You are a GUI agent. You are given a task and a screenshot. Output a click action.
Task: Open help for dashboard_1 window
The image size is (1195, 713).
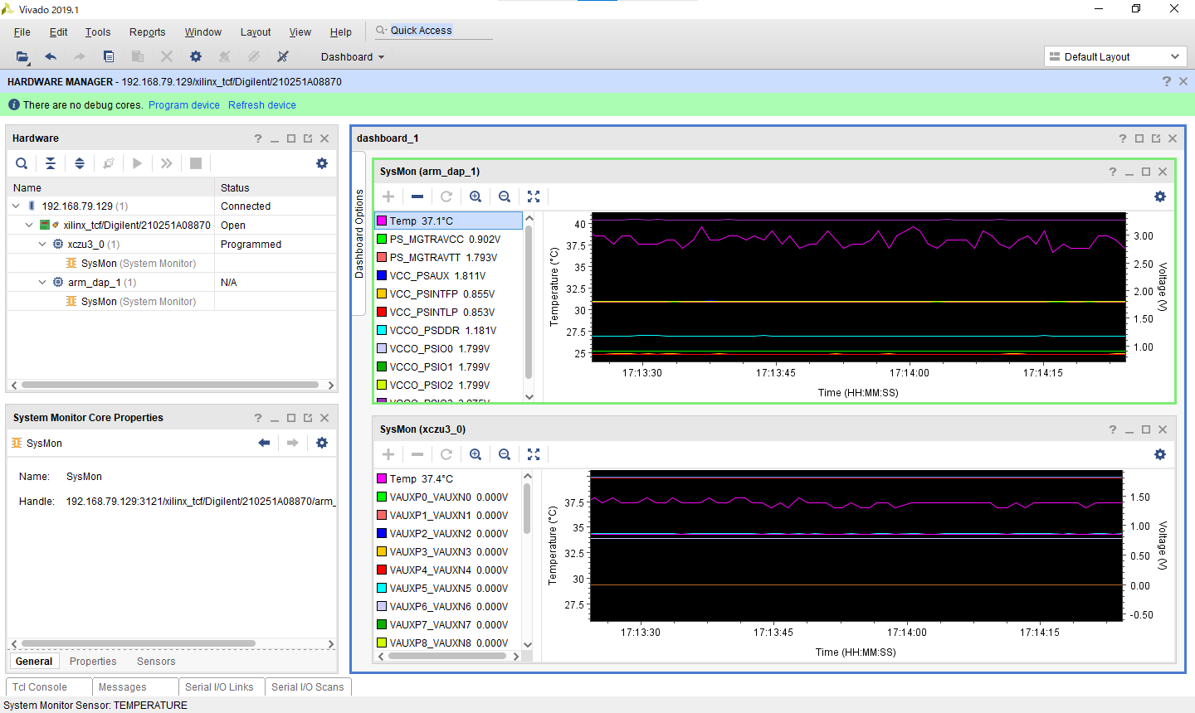[x=1123, y=138]
